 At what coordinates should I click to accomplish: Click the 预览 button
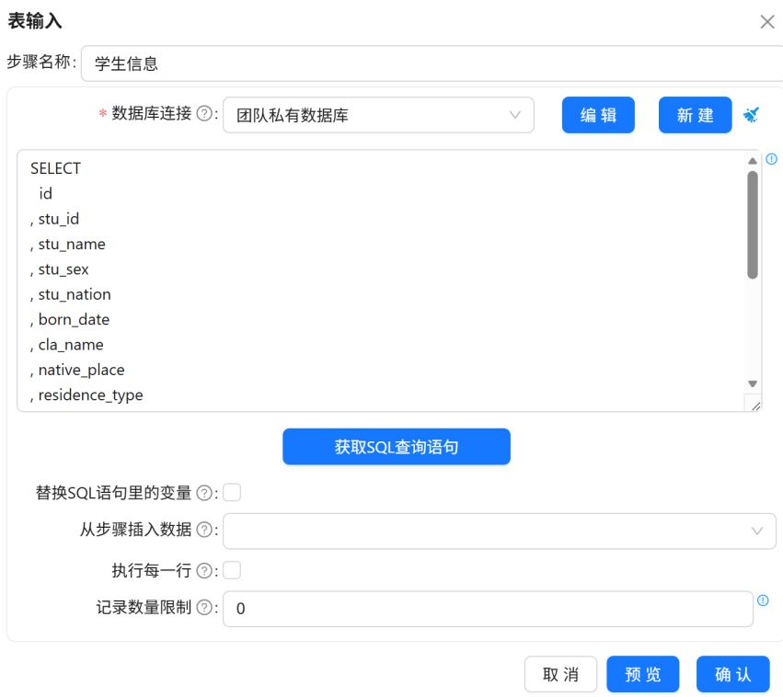(x=642, y=674)
